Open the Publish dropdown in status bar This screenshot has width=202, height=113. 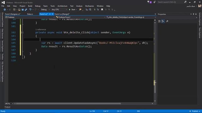(x=195, y=111)
